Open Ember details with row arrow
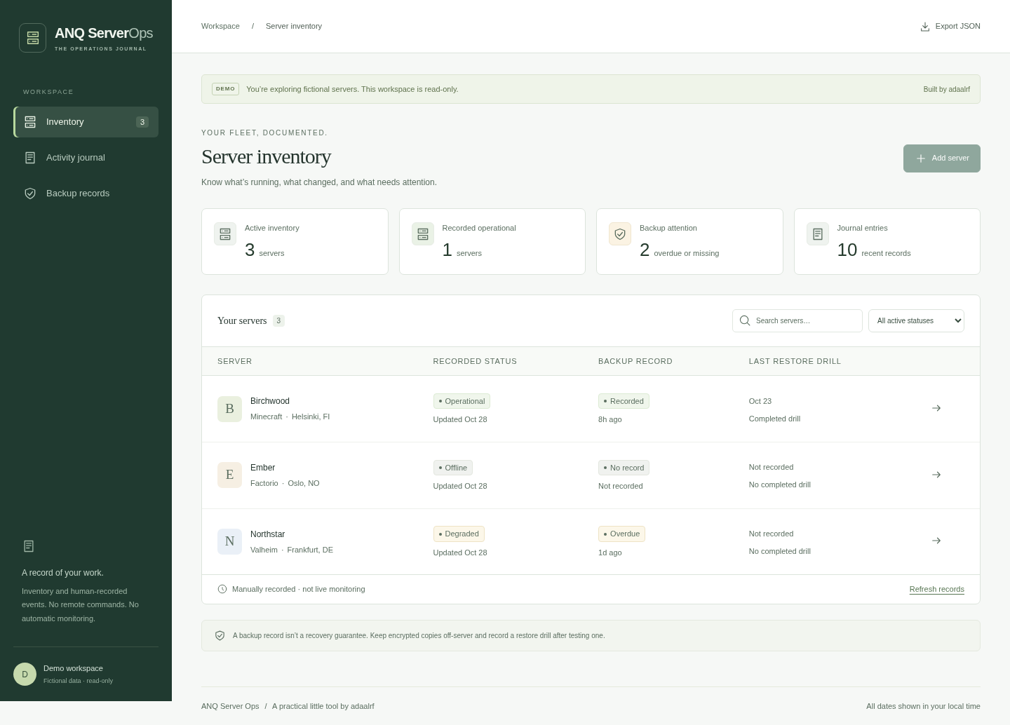Screen dimensions: 1010x725 point(936,475)
